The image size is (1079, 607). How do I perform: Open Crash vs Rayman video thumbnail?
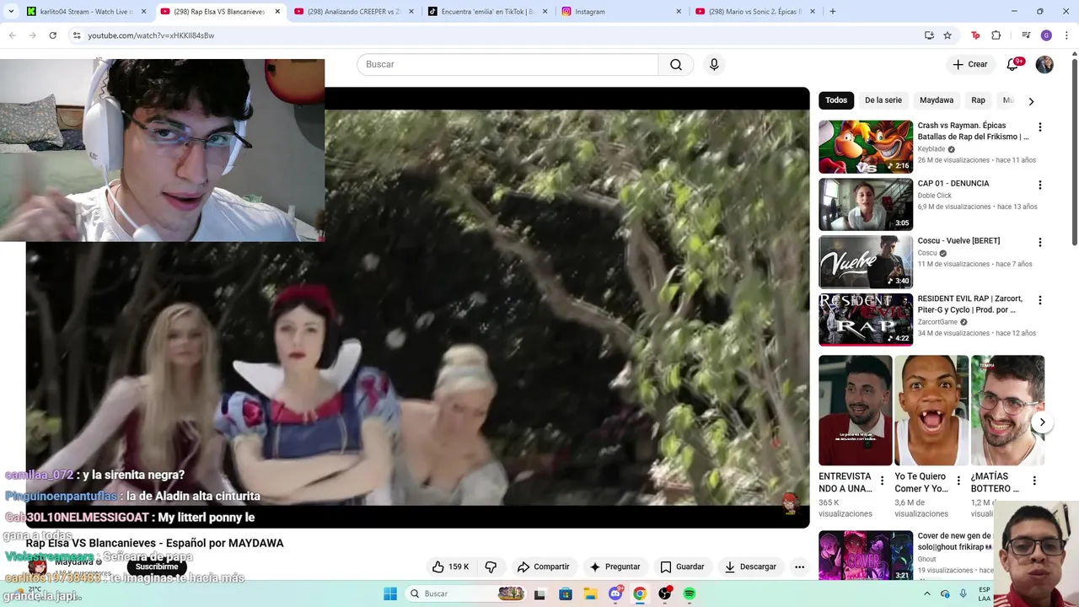click(866, 147)
